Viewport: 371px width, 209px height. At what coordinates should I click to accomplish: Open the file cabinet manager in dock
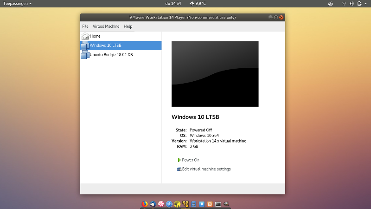(x=193, y=204)
